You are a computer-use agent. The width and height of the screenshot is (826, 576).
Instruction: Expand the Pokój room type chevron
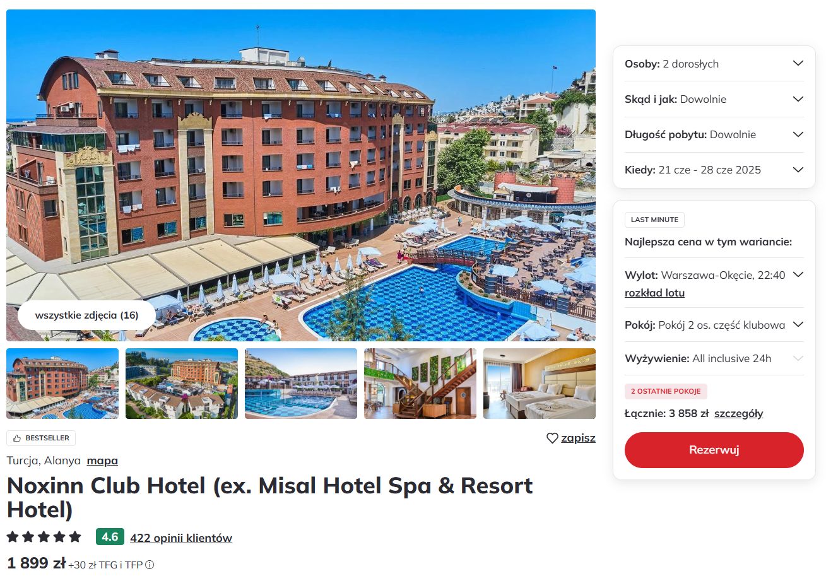(798, 325)
